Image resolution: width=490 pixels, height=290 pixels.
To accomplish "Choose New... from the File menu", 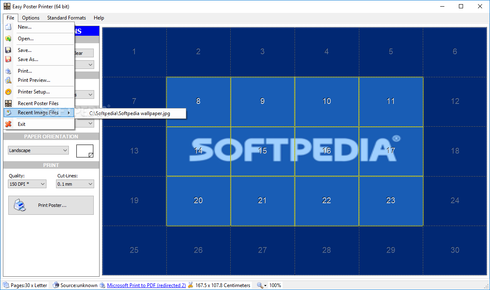I will pos(39,27).
